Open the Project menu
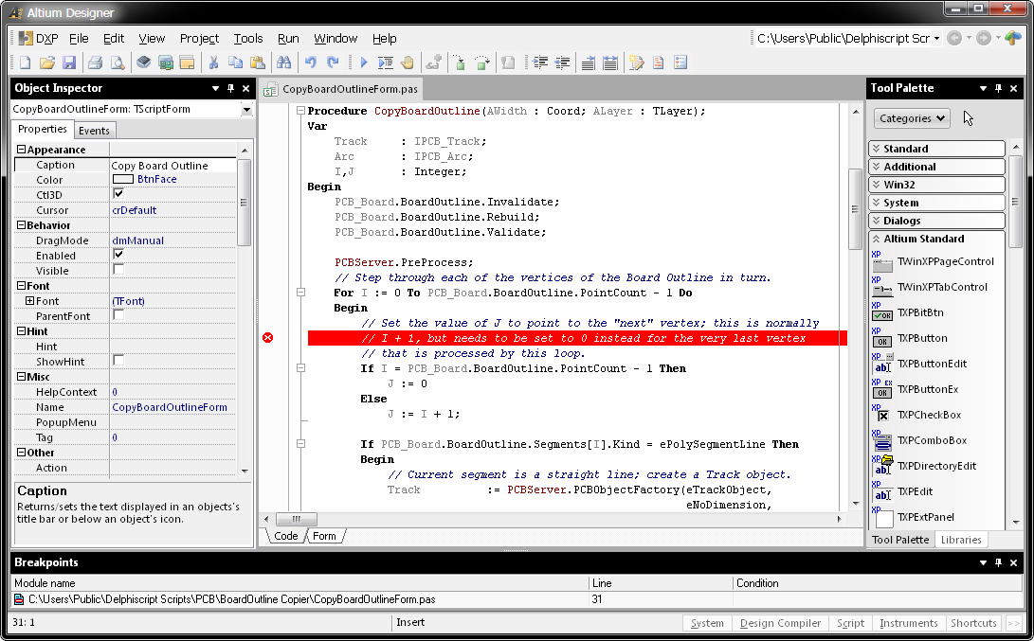 pyautogui.click(x=199, y=39)
